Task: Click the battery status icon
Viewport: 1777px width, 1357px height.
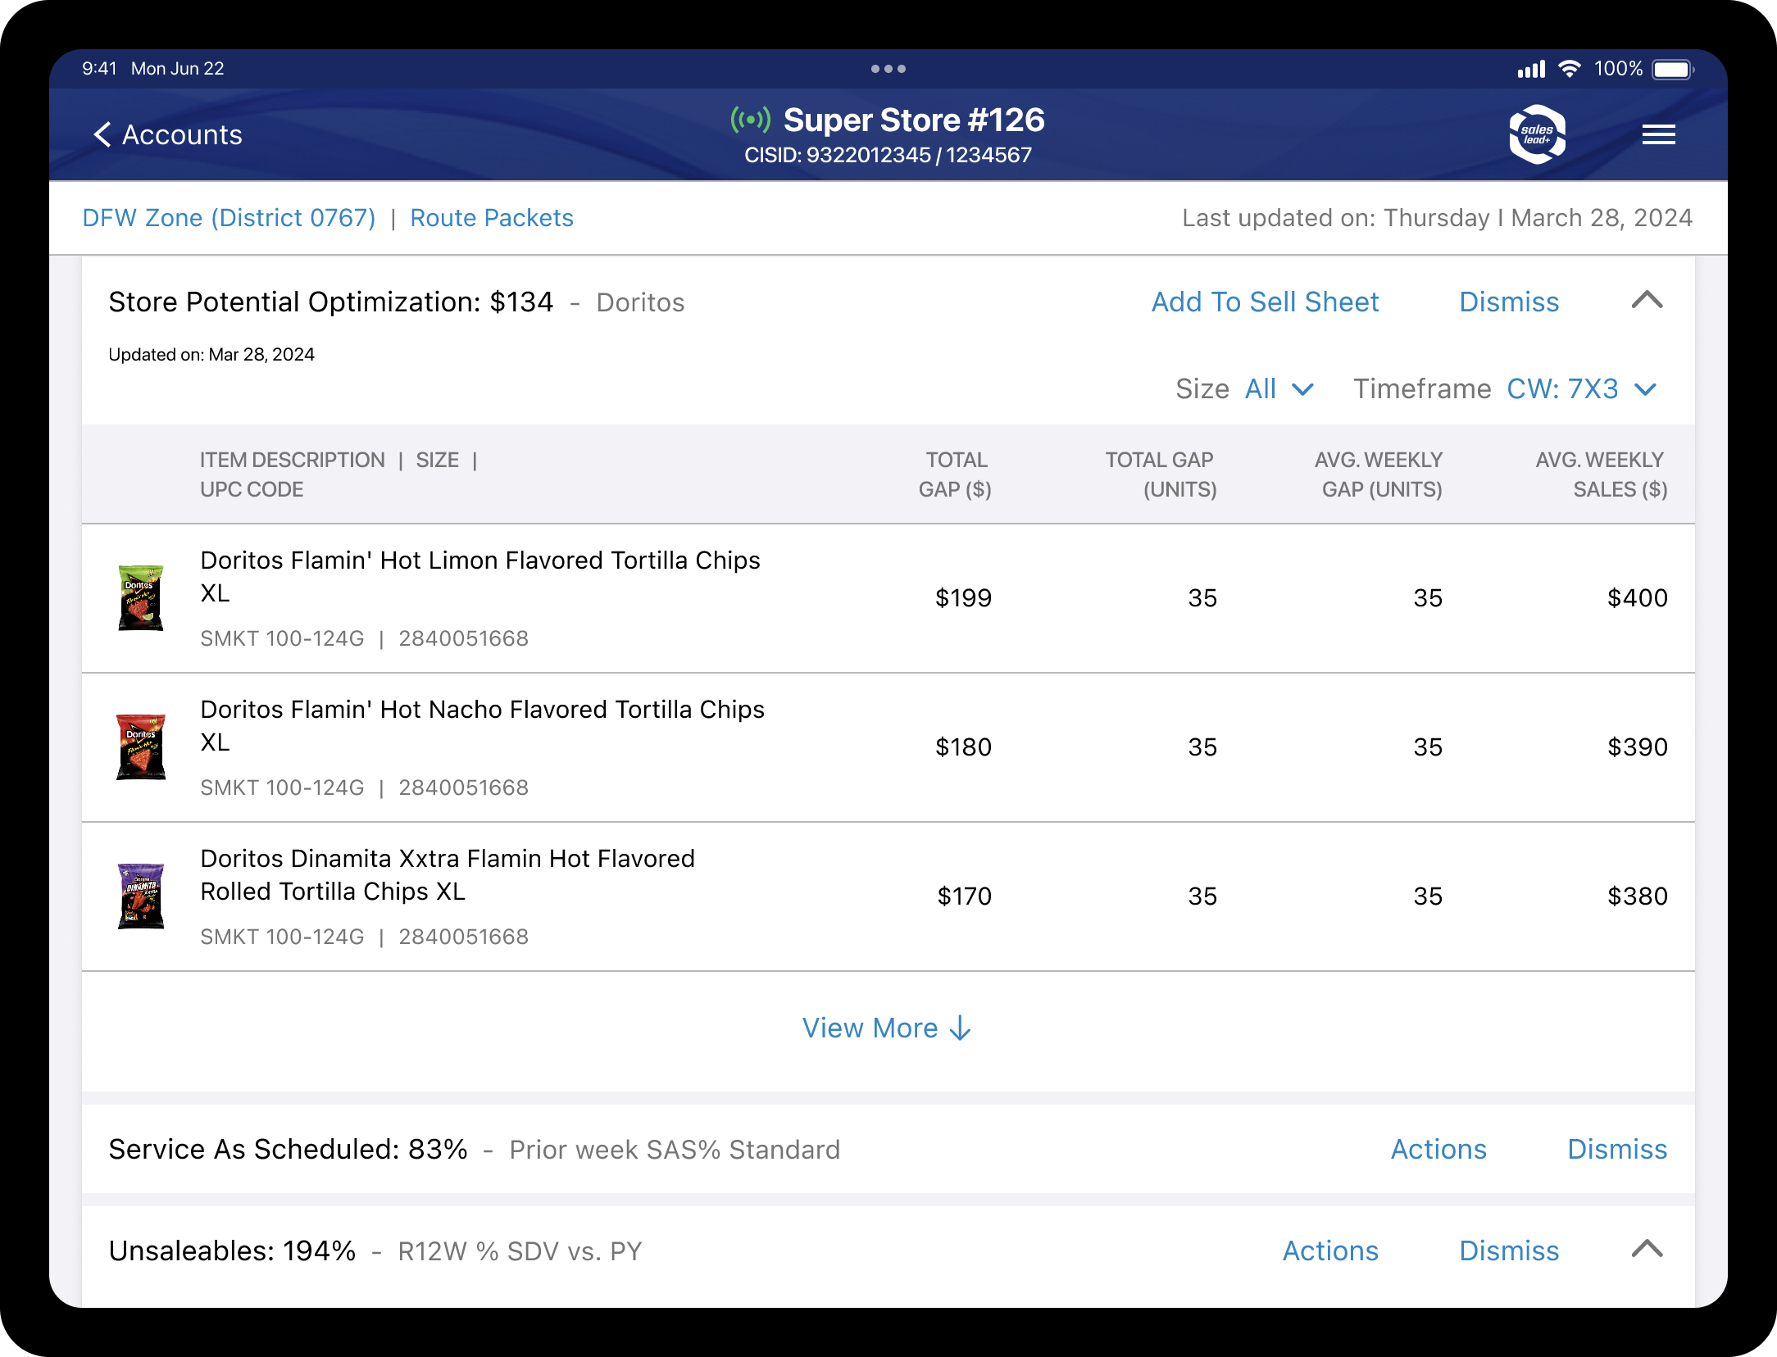Action: tap(1672, 69)
